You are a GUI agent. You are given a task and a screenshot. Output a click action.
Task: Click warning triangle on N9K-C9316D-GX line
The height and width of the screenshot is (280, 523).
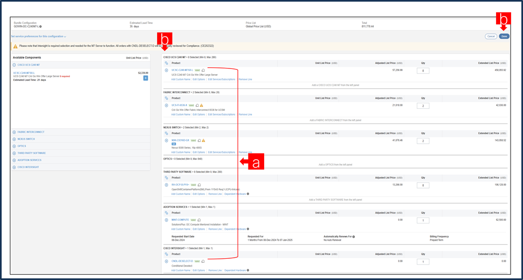click(203, 141)
